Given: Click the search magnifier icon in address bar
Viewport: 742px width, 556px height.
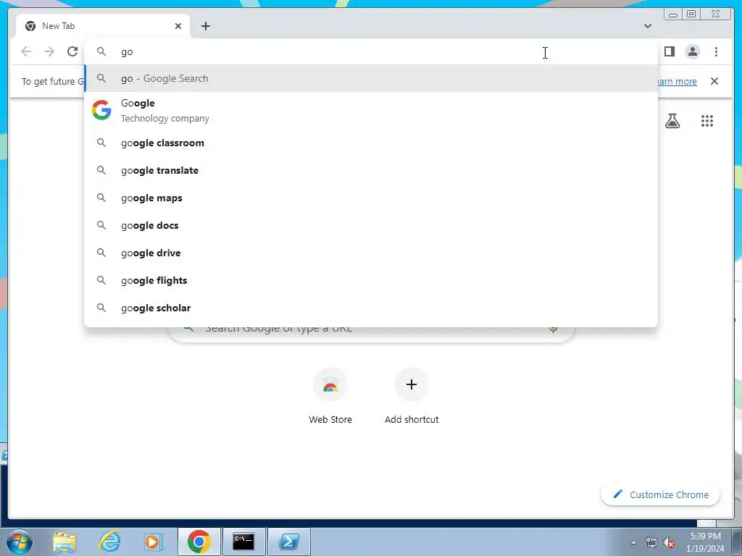Looking at the screenshot, I should click(x=101, y=51).
